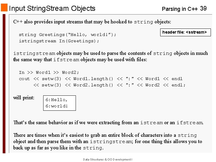Select the istringstream In(Greetings) line

click(x=59, y=41)
